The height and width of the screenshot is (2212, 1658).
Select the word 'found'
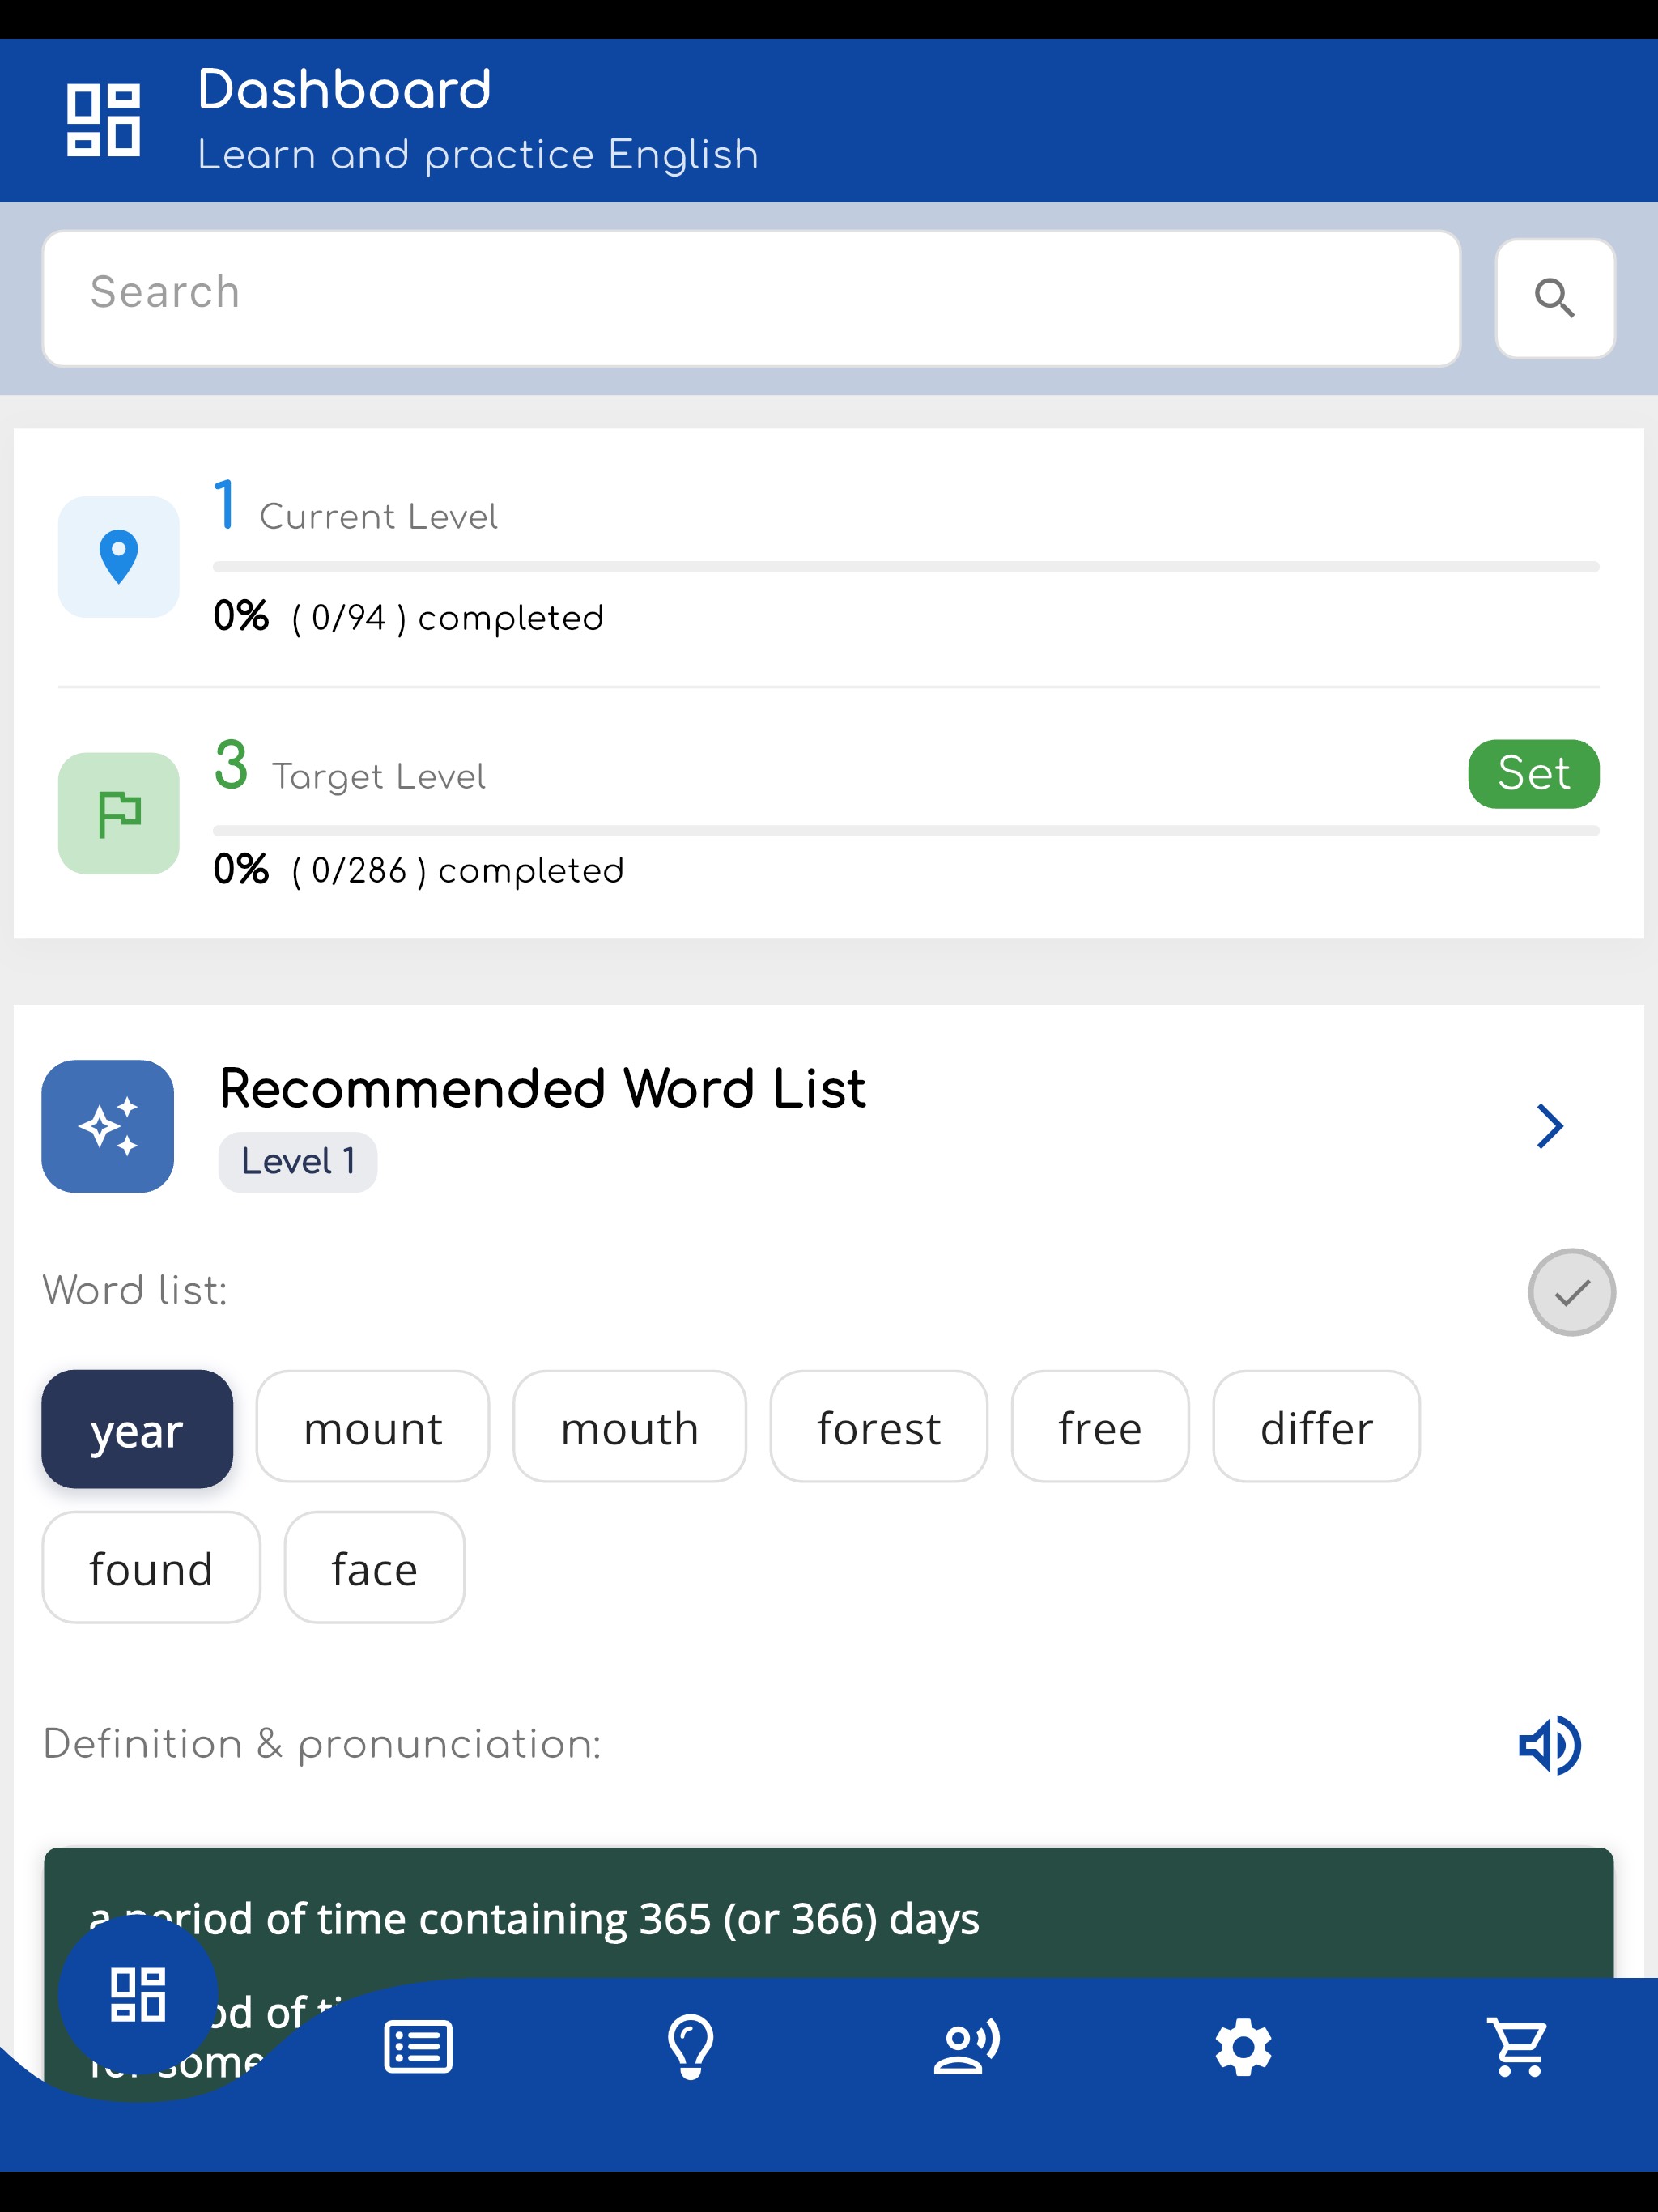[151, 1568]
